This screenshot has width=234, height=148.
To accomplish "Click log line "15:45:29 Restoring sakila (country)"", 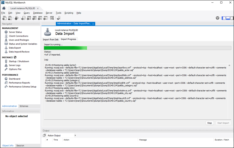I will pyautogui.click(x=62, y=96).
